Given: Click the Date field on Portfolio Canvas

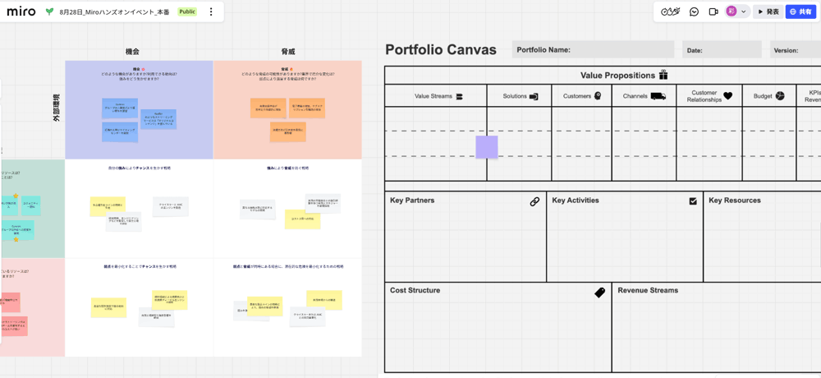Looking at the screenshot, I should pyautogui.click(x=722, y=50).
